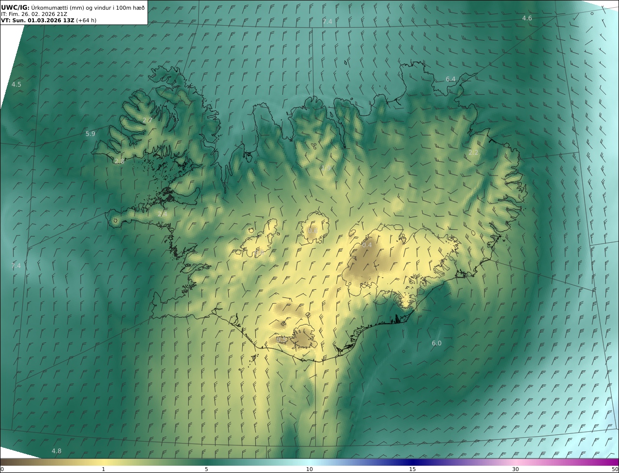The image size is (619, 473).
Task: Click the 2.4 value on Snæfellsnes
Action: coord(162,214)
